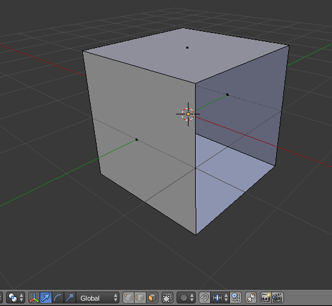
Task: Open the pivot point selector
Action: (16, 298)
